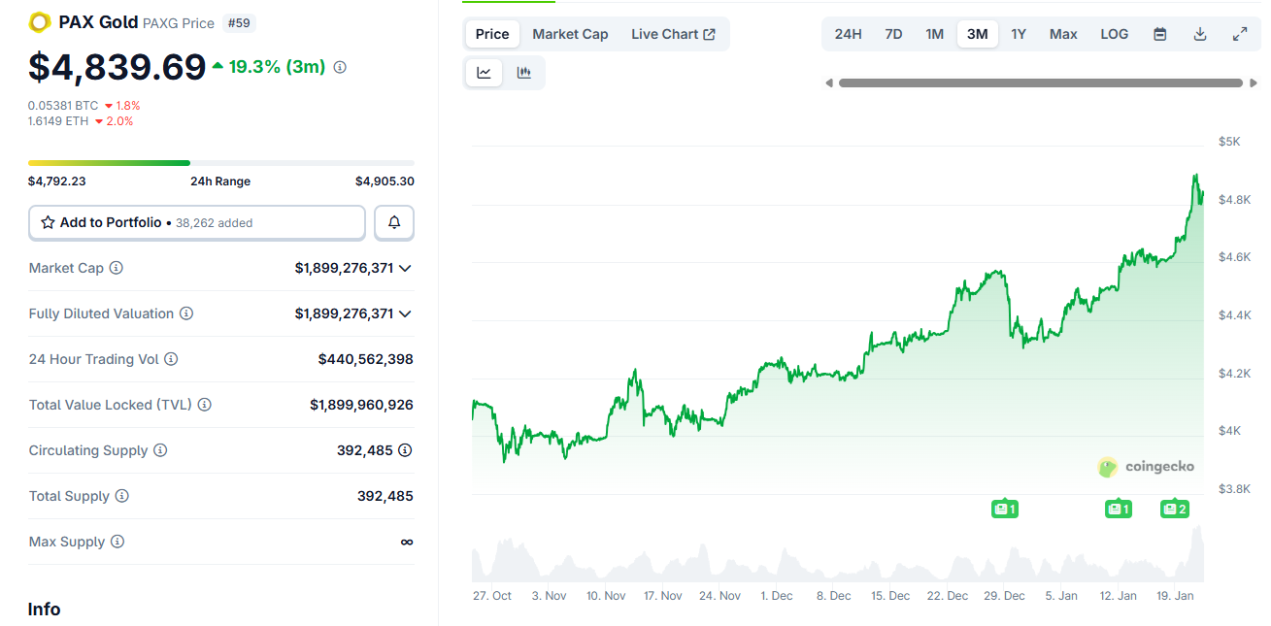Open the chart date range calendar icon
Viewport: 1271px width, 626px height.
[x=1159, y=33]
